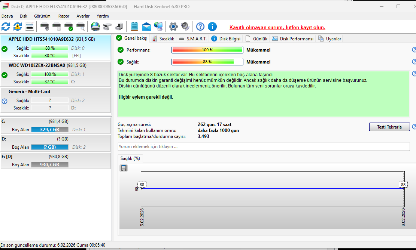Click the 30 °C temperature bar for APPLE HDD
This screenshot has width=416, height=250.
click(49, 56)
